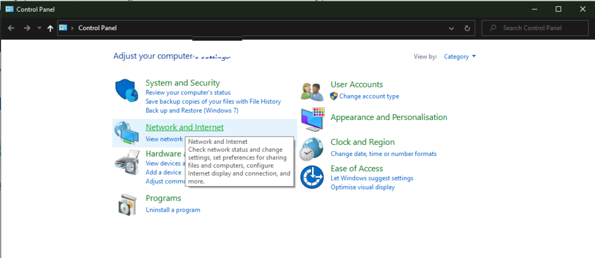
Task: Open the Clock and Region heading
Action: (363, 142)
